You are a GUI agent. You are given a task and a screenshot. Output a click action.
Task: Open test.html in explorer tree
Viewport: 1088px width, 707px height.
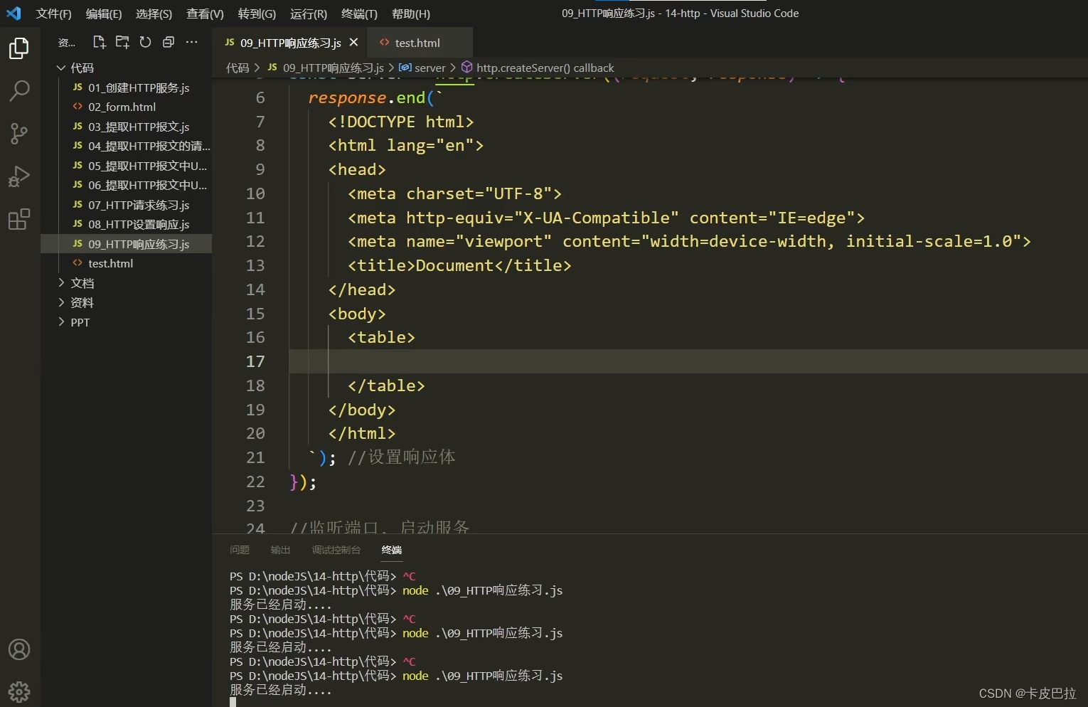pyautogui.click(x=126, y=263)
